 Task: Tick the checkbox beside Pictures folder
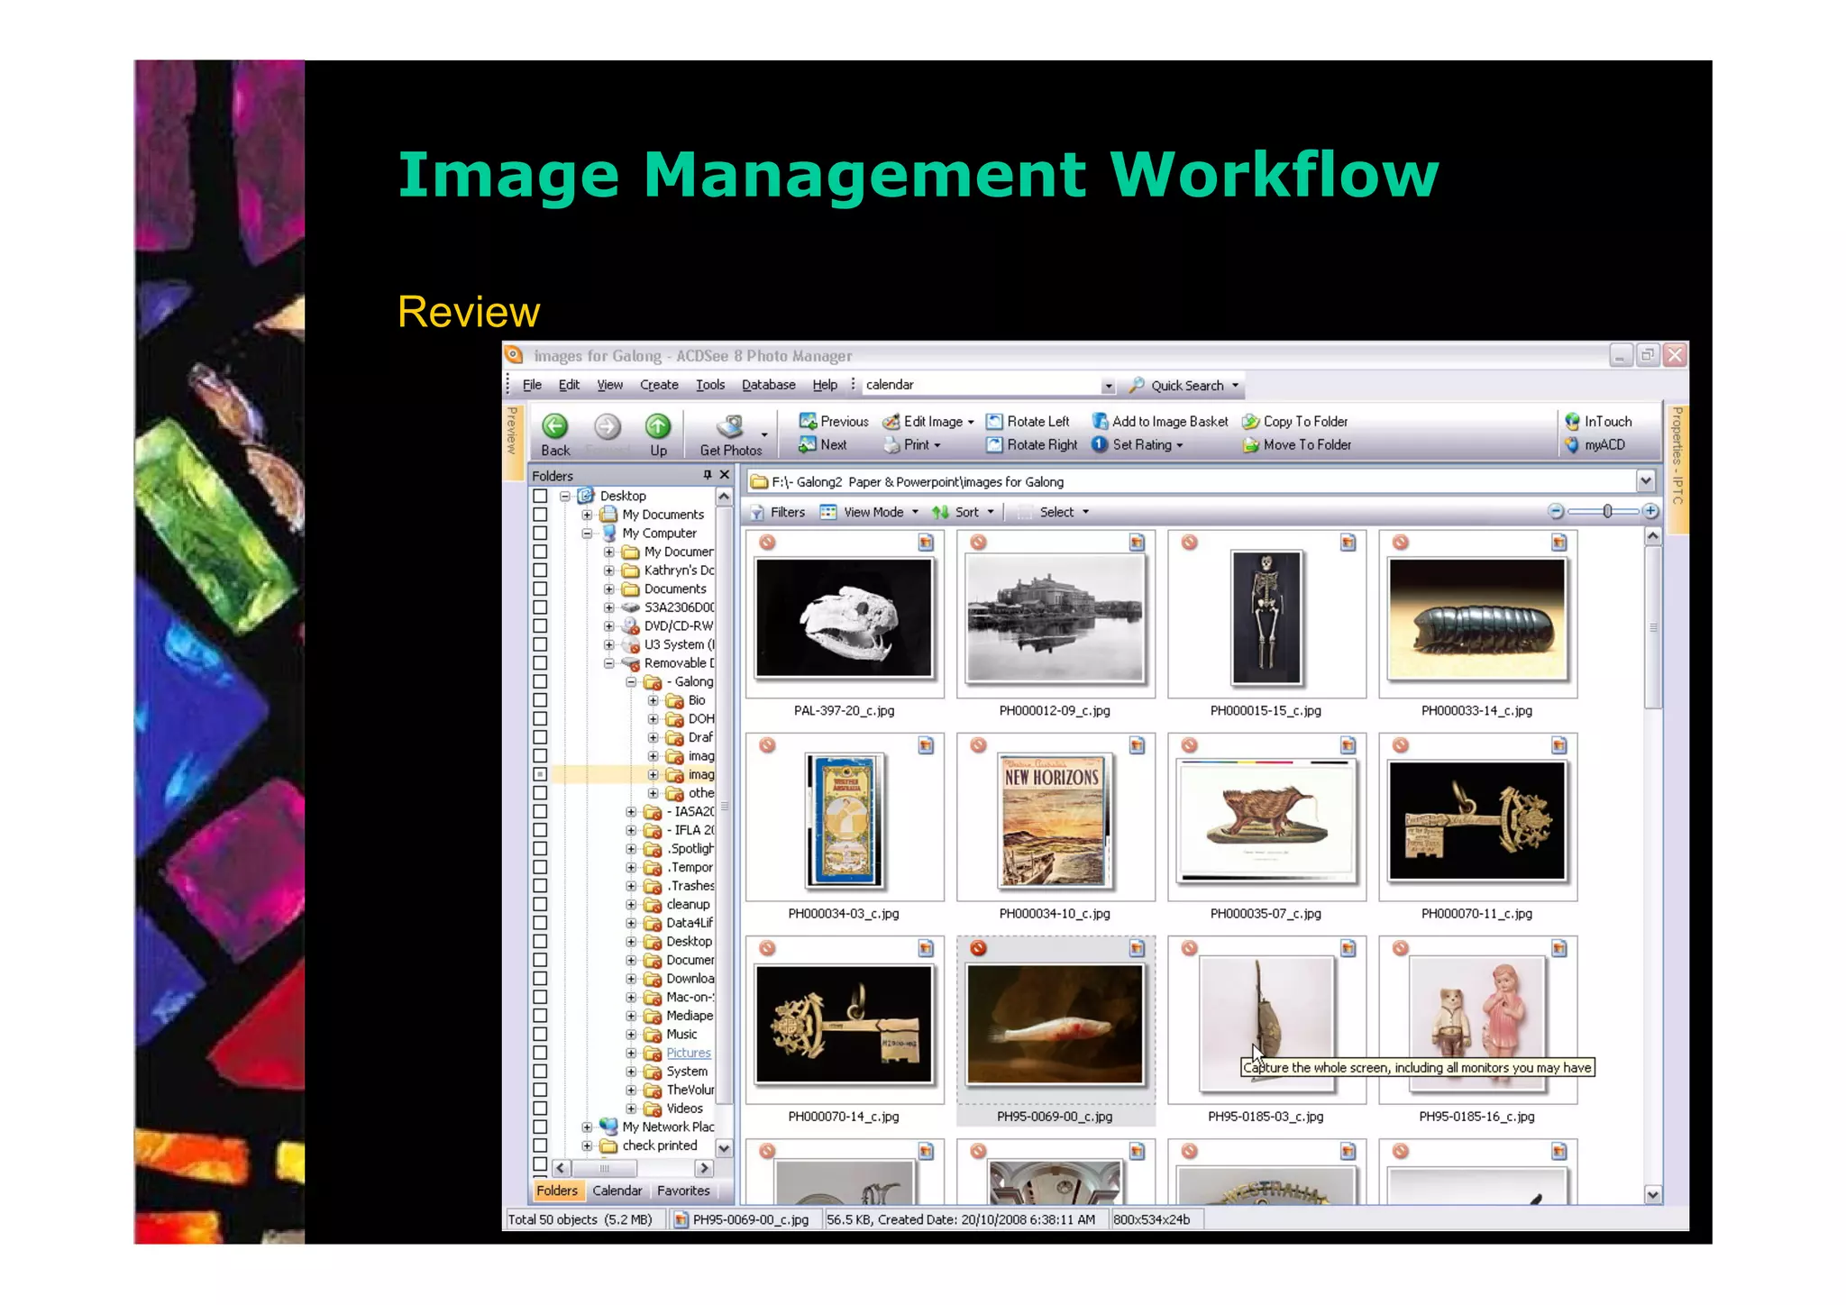[x=540, y=1053]
